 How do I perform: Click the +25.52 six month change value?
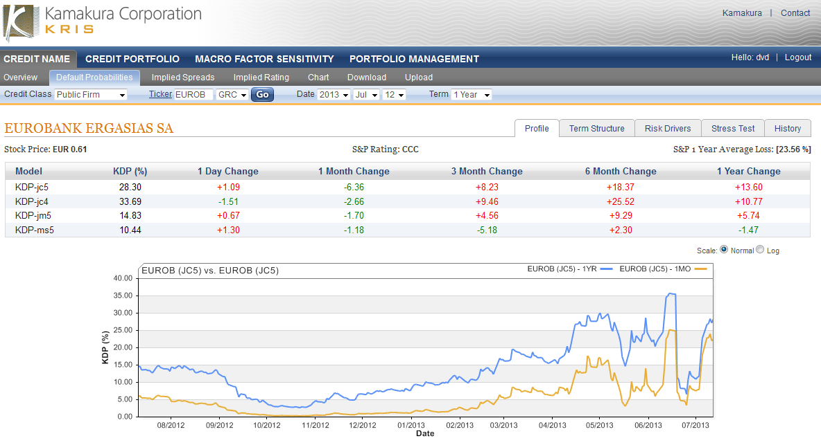point(621,201)
